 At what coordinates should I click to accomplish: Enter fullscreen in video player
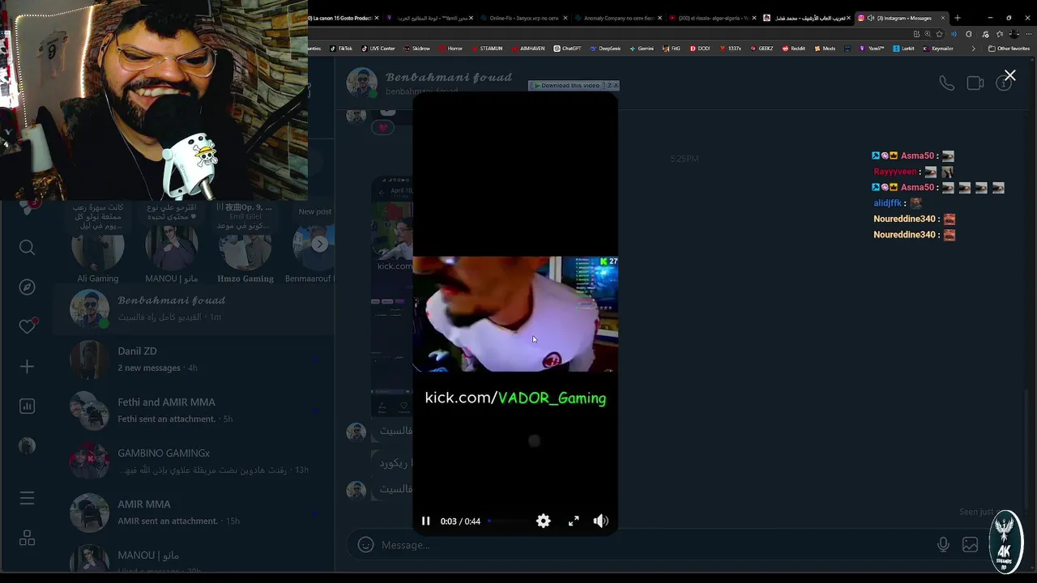(x=574, y=521)
